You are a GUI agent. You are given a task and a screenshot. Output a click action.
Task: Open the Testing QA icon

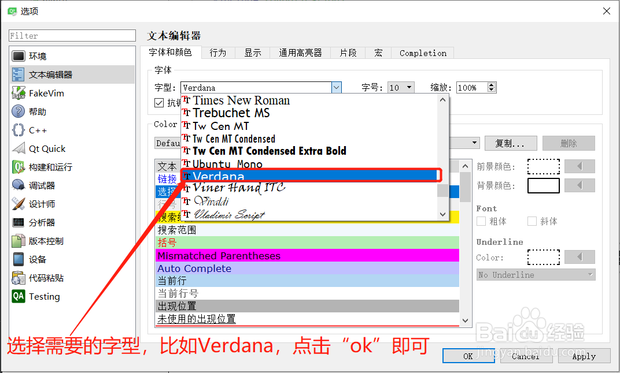18,296
